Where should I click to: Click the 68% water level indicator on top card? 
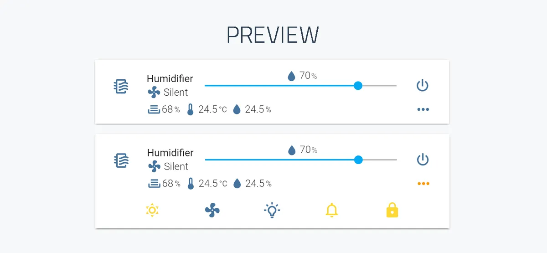coord(164,109)
